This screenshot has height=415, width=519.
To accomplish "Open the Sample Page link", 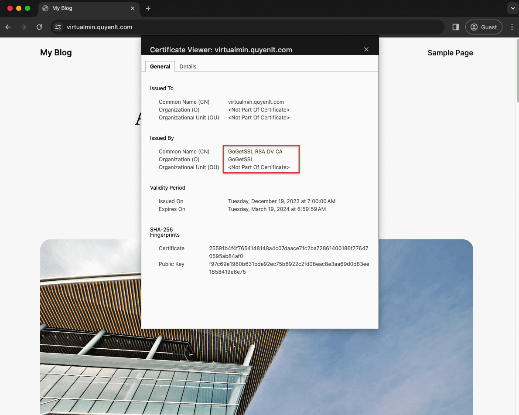I will tap(450, 53).
